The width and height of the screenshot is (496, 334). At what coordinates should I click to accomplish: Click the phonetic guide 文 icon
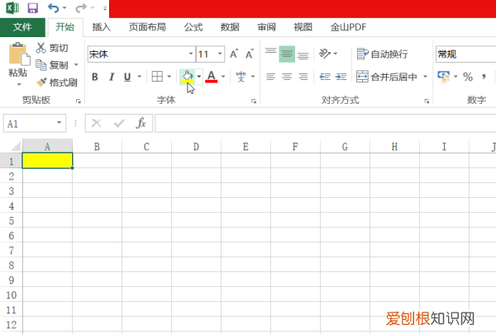click(x=241, y=77)
